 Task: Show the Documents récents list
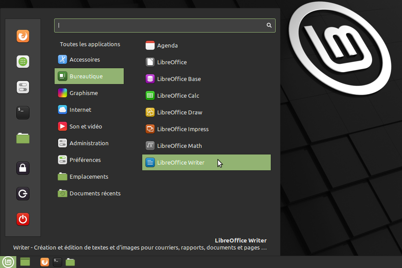coord(95,193)
